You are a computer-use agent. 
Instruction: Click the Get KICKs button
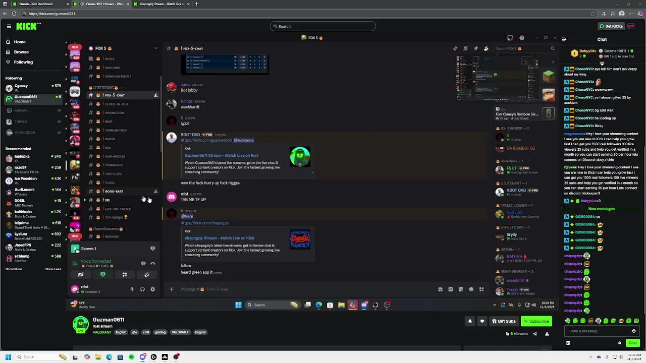click(611, 26)
